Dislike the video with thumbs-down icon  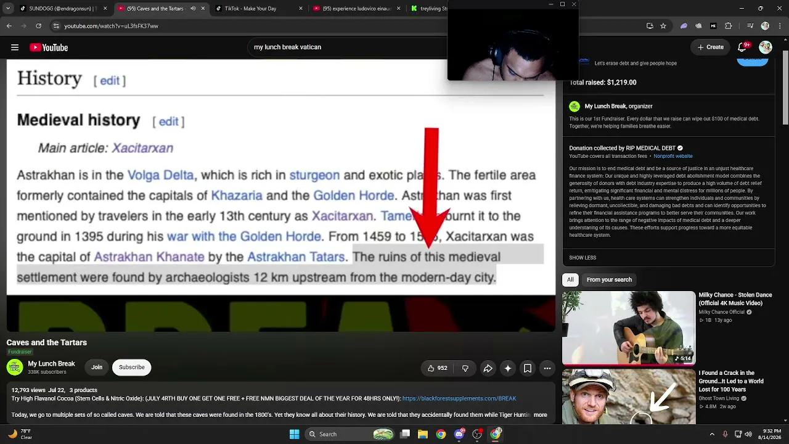tap(465, 368)
